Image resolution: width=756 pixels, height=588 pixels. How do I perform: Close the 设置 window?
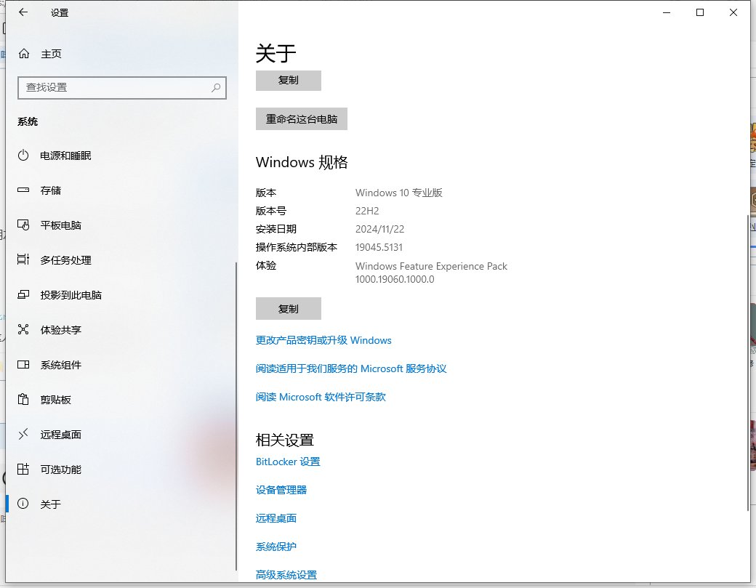[x=733, y=12]
